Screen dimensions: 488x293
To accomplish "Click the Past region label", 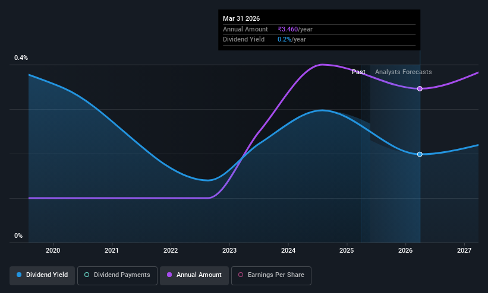I will tap(358, 72).
